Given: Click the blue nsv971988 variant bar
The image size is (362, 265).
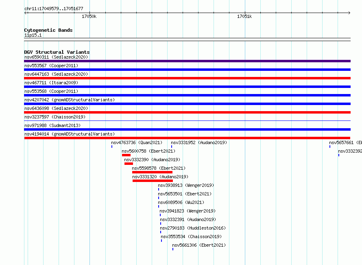Looking at the screenshot, I should click(187, 129).
